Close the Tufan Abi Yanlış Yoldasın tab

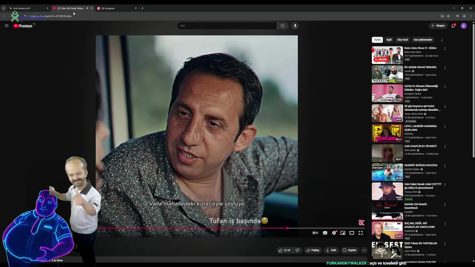pyautogui.click(x=92, y=8)
